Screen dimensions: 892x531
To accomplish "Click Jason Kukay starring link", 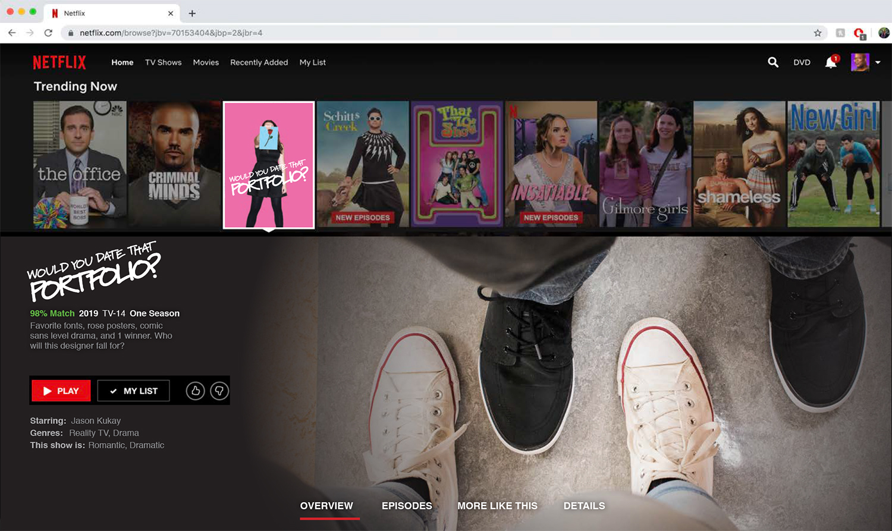I will pyautogui.click(x=96, y=420).
